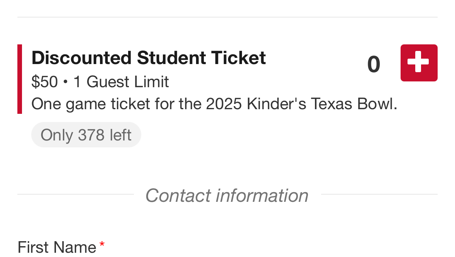Click the number 378 in the availability badge
Screen dimensions: 455x257
point(91,135)
